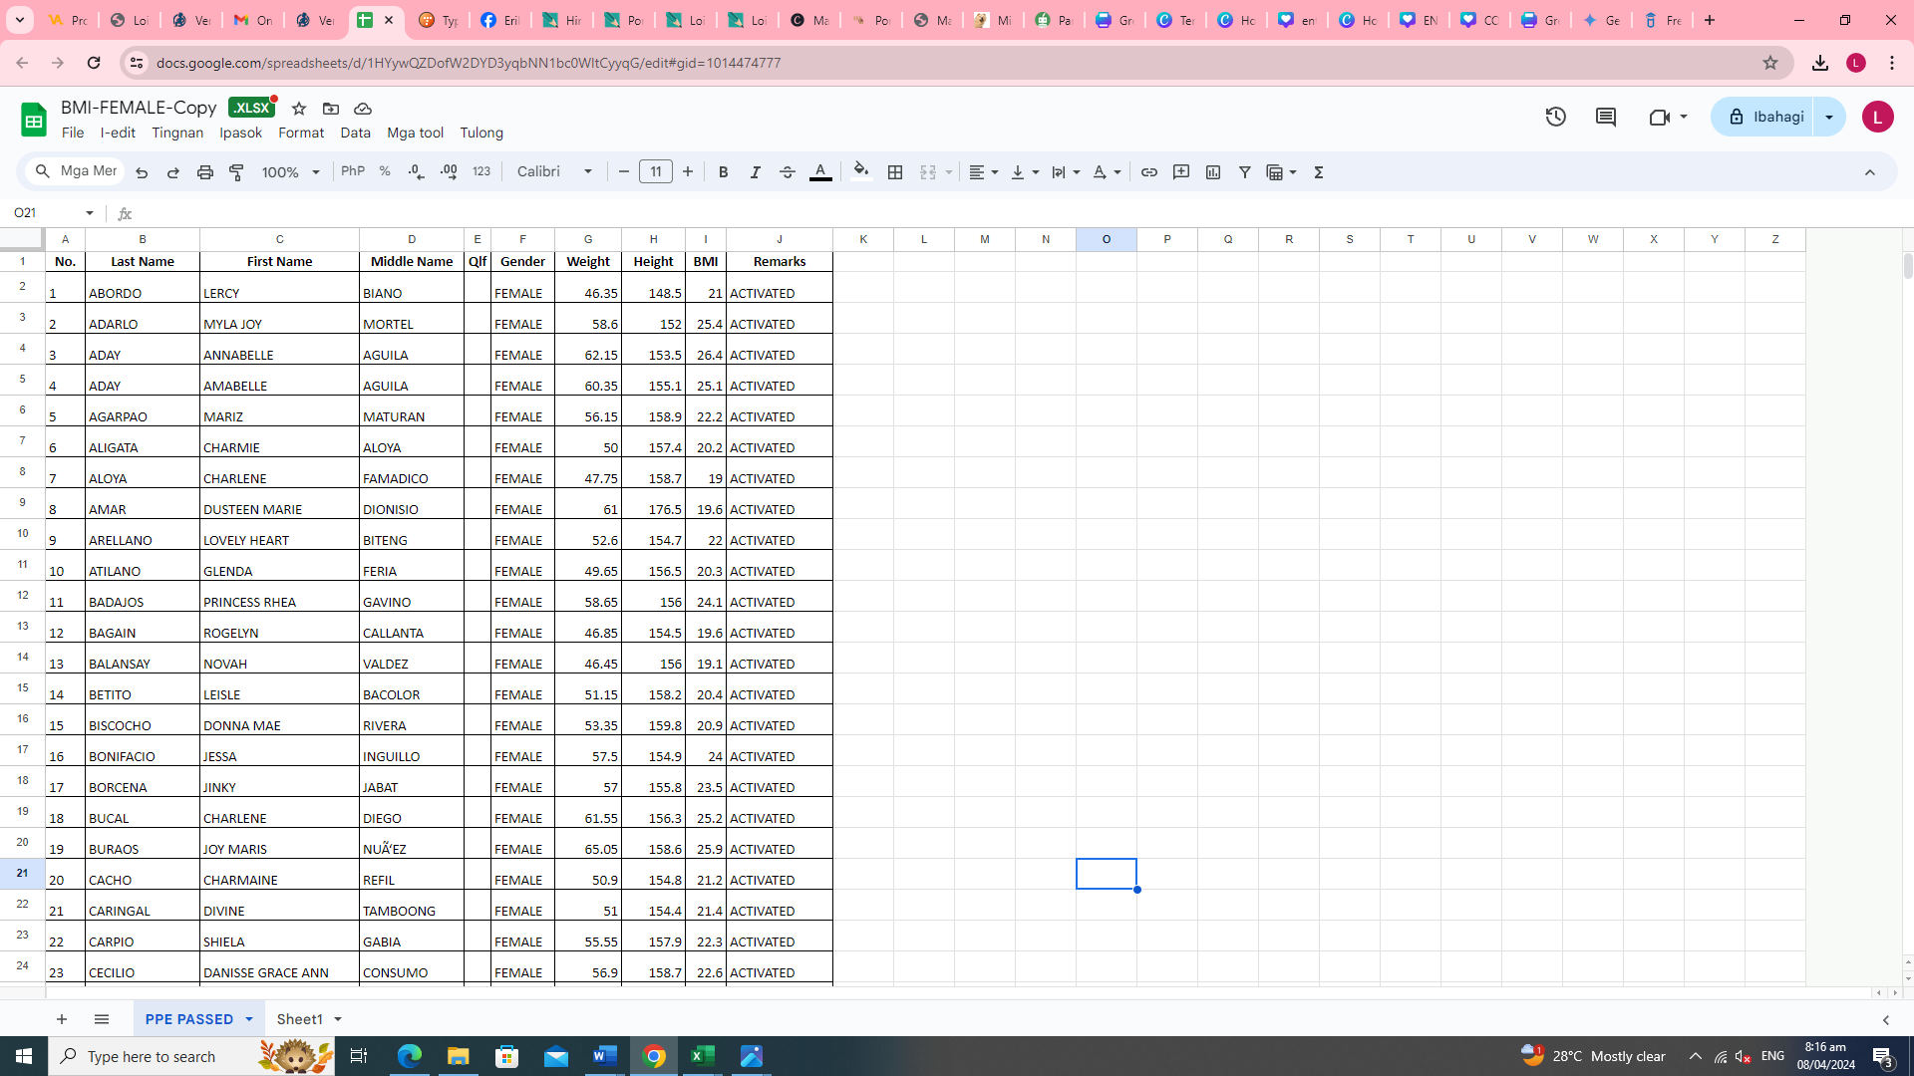Open the print dialog from the toolbar
This screenshot has width=1914, height=1076.
[205, 171]
